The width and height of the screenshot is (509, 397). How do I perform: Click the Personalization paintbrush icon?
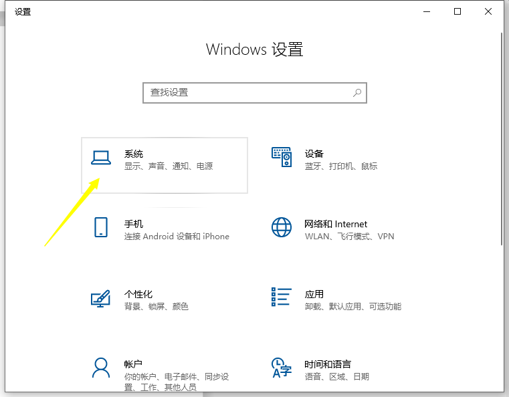[100, 297]
